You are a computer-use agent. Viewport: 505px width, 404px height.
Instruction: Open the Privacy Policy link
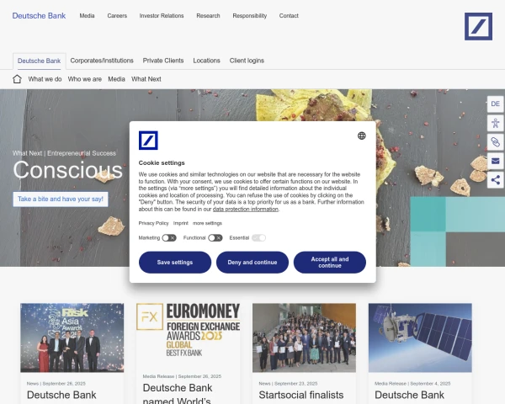pos(153,223)
